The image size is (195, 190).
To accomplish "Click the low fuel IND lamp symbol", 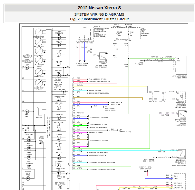I will 59,108.
